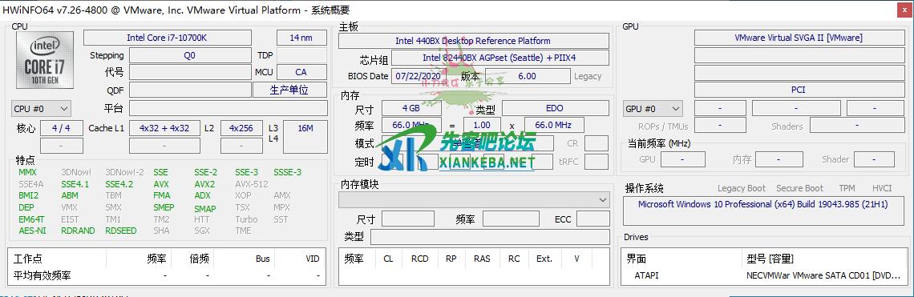Viewport: 914px width, 297px height.
Task: Click the PCI bus interface field
Action: pos(798,90)
